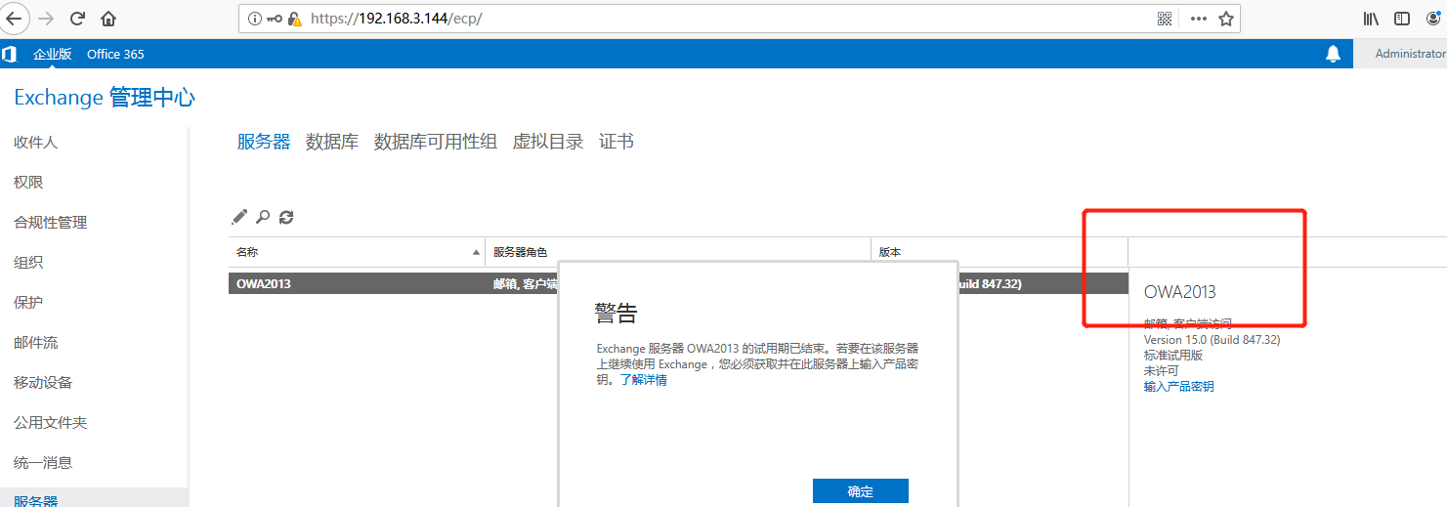Refresh the server list icon

tap(286, 217)
